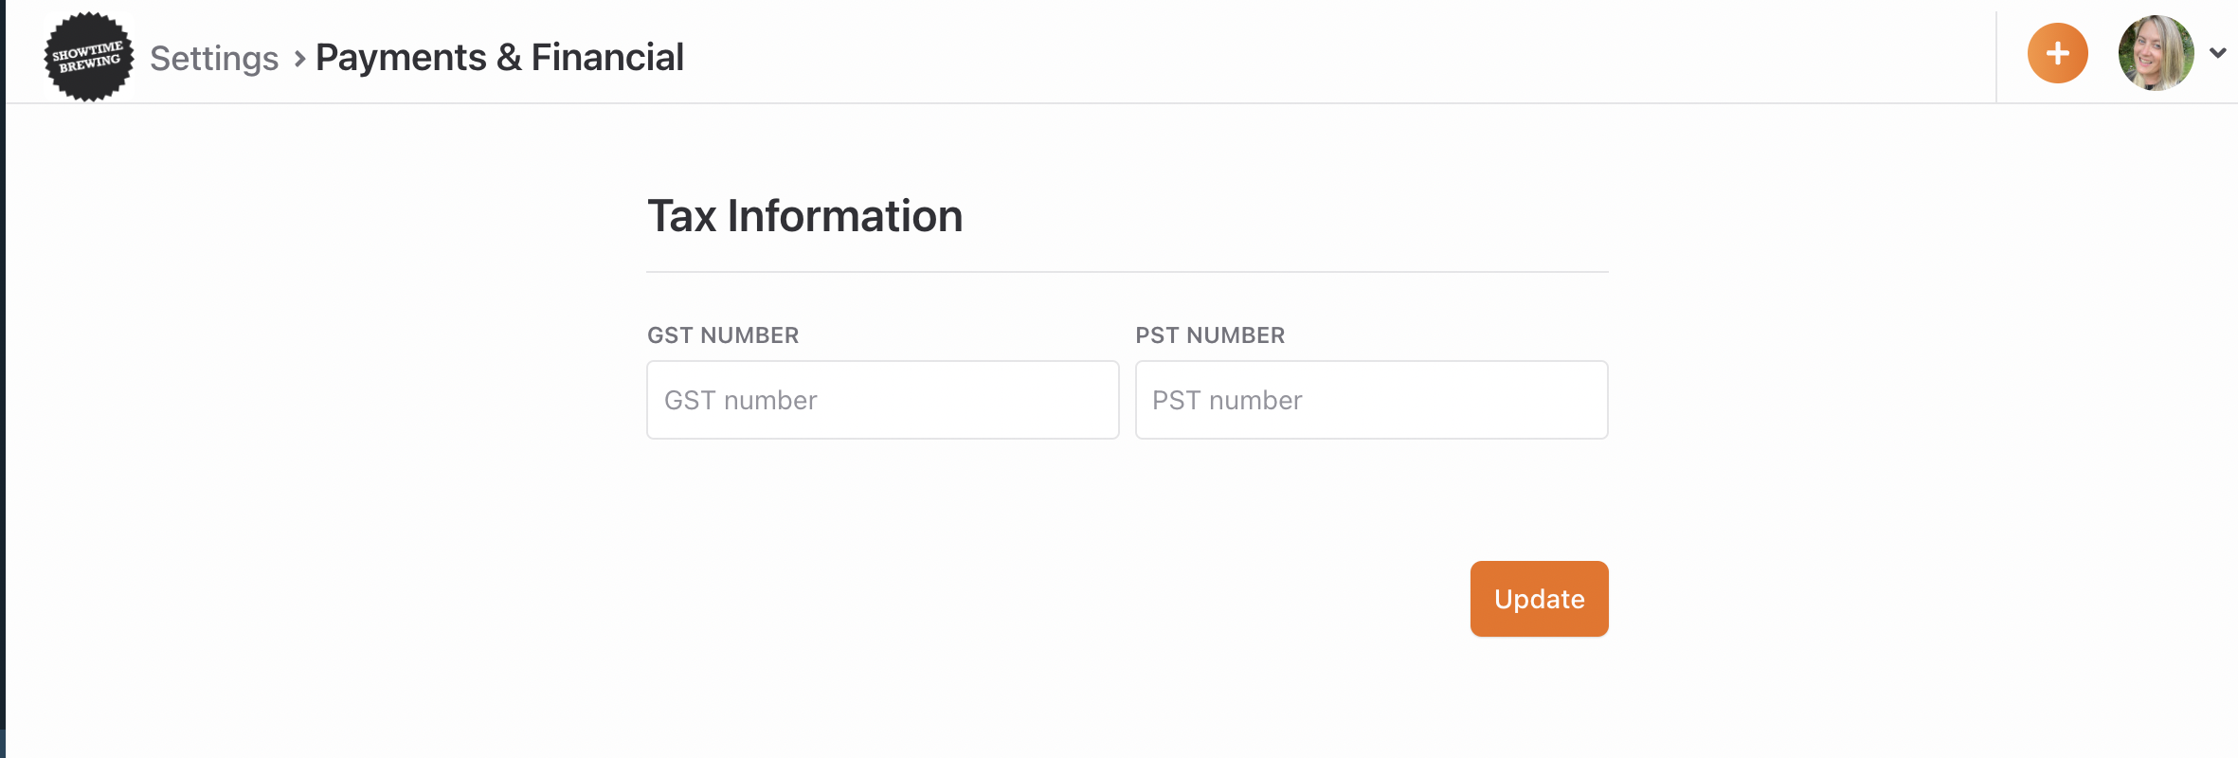The width and height of the screenshot is (2238, 758).
Task: Click the Tax Information heading
Action: click(x=804, y=216)
